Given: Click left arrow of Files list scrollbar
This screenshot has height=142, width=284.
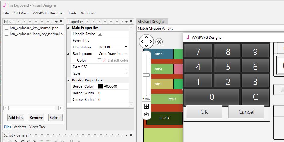Looking at the screenshot, I should tap(6, 108).
